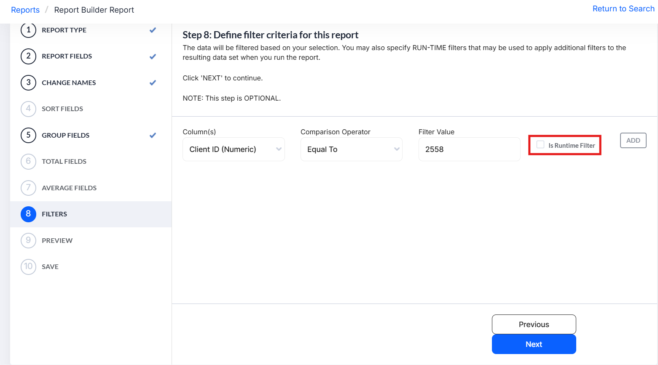658x365 pixels.
Task: Click the Previous button
Action: (x=534, y=324)
